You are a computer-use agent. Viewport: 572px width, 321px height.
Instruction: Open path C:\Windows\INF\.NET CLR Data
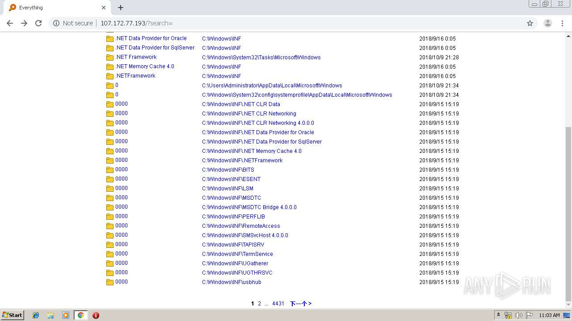point(241,104)
